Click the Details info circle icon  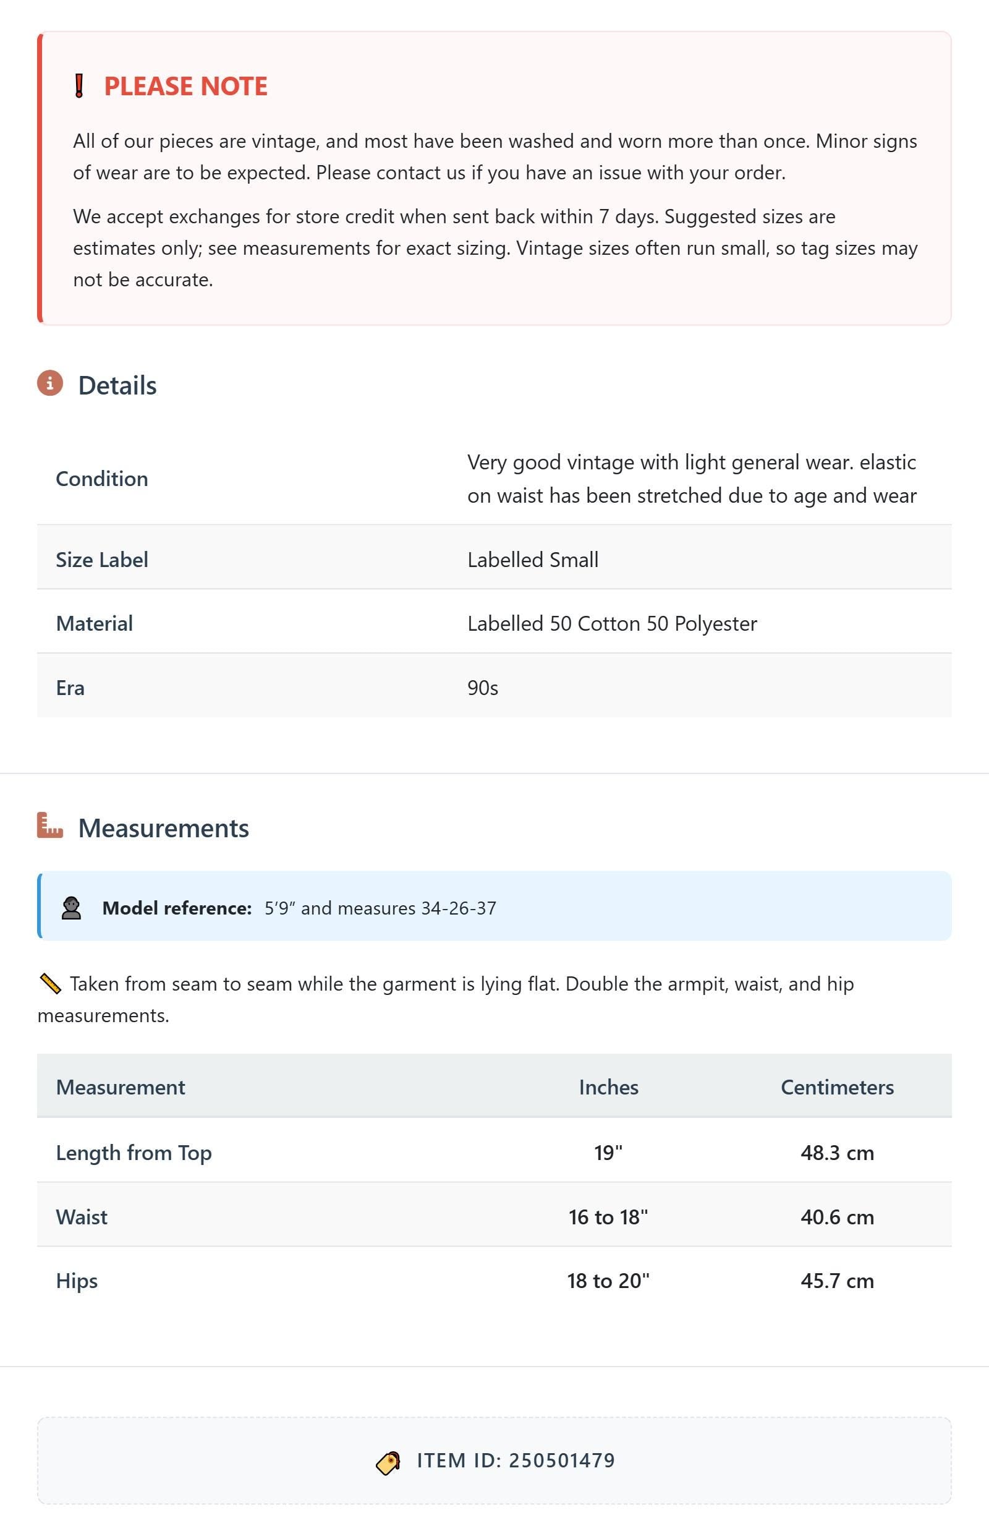coord(50,383)
